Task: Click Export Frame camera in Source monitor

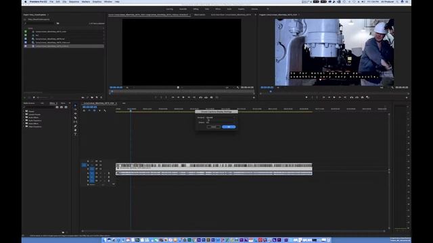Action: click(x=212, y=97)
